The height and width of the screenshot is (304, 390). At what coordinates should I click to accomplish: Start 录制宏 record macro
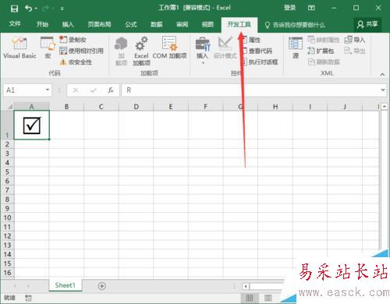click(73, 40)
